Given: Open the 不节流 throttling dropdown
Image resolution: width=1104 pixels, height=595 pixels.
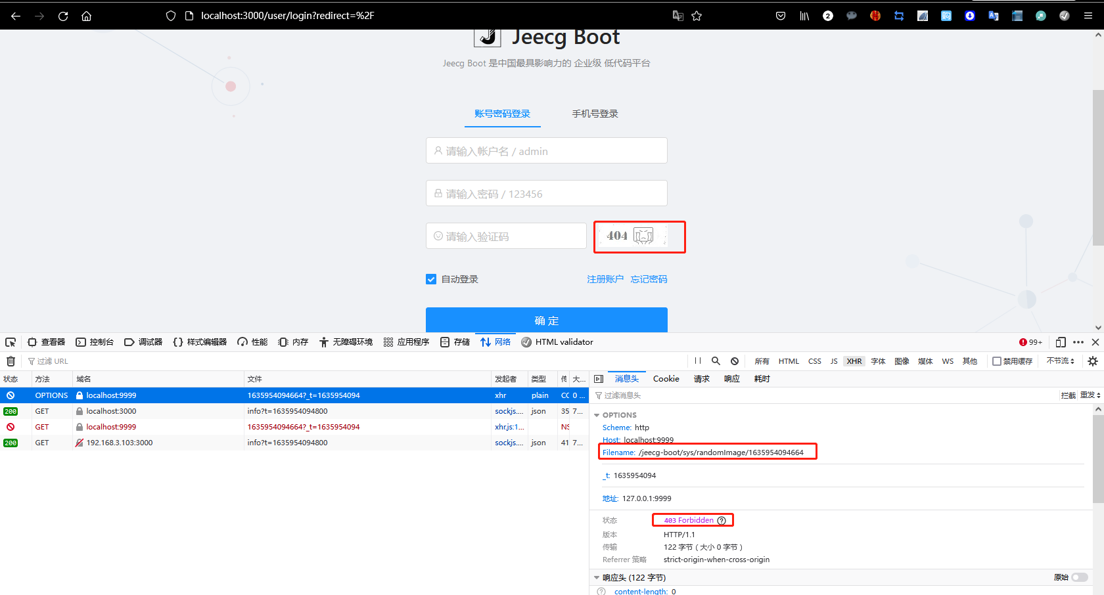Looking at the screenshot, I should pyautogui.click(x=1060, y=361).
